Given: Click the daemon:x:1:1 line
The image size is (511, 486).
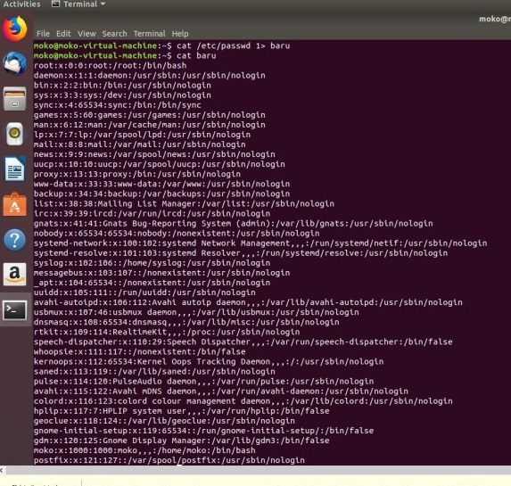Looking at the screenshot, I should (x=150, y=75).
